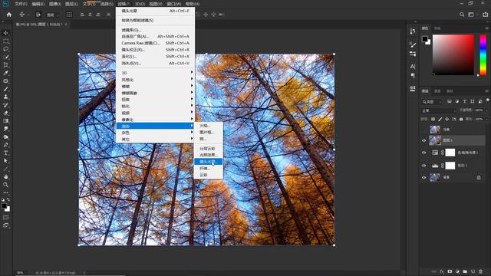The image size is (491, 276).
Task: Select the Zoom tool in left toolbar
Action: [5, 185]
